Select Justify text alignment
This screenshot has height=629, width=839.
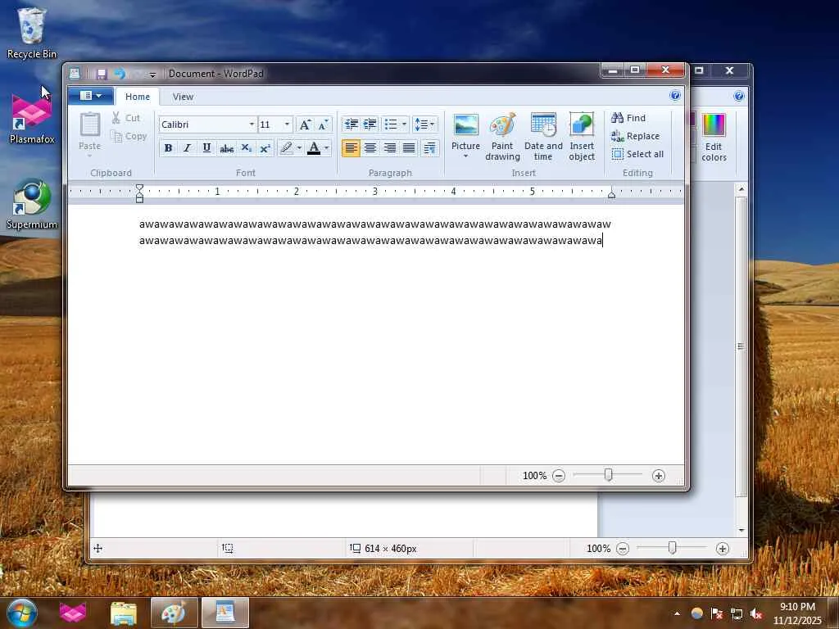pos(409,148)
